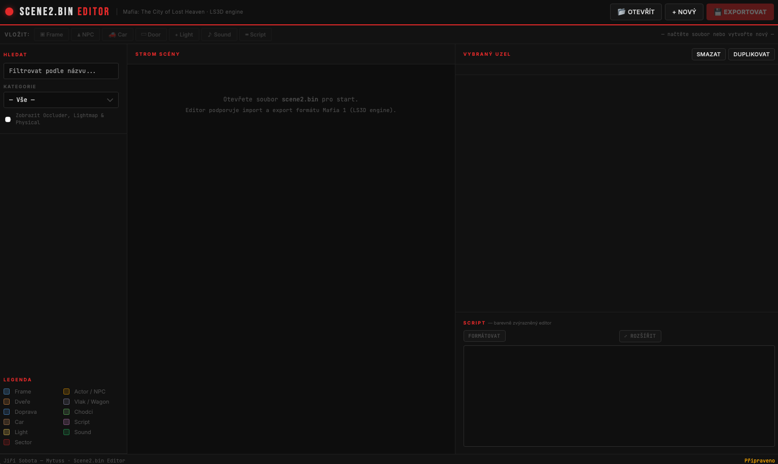Image resolution: width=778 pixels, height=464 pixels.
Task: Open the Kategorie '— Vše —' dropdown
Action: click(x=61, y=100)
